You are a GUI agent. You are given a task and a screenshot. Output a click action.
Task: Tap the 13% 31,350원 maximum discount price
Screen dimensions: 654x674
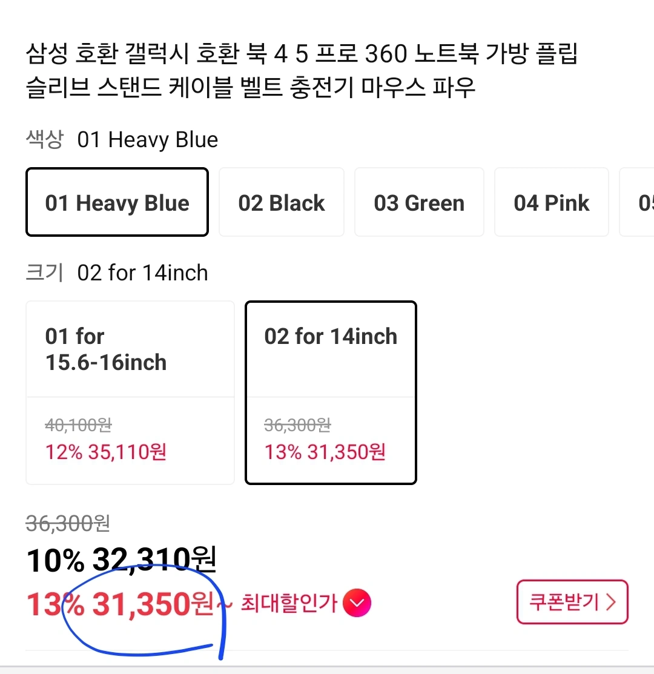click(120, 604)
